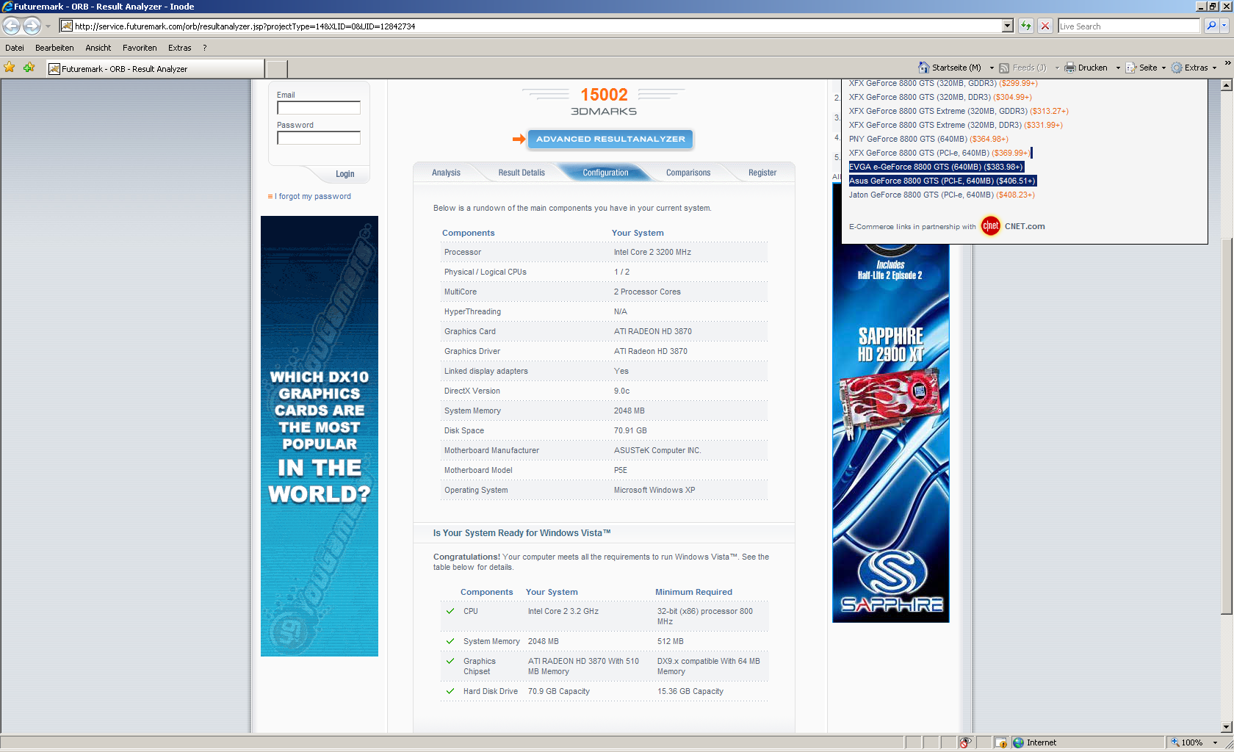Click the Extras gear icon in toolbar
Screen dimensions: 1234x752
pos(1177,68)
